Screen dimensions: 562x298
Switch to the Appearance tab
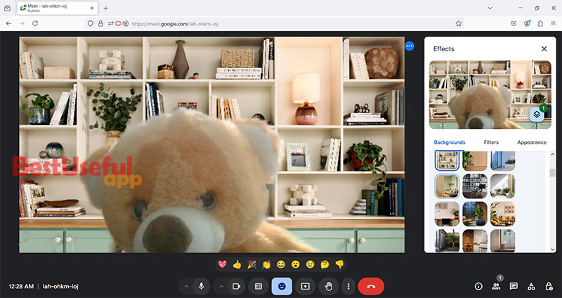tap(532, 142)
